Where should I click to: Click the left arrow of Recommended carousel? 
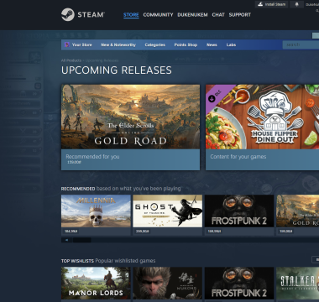coord(67,240)
